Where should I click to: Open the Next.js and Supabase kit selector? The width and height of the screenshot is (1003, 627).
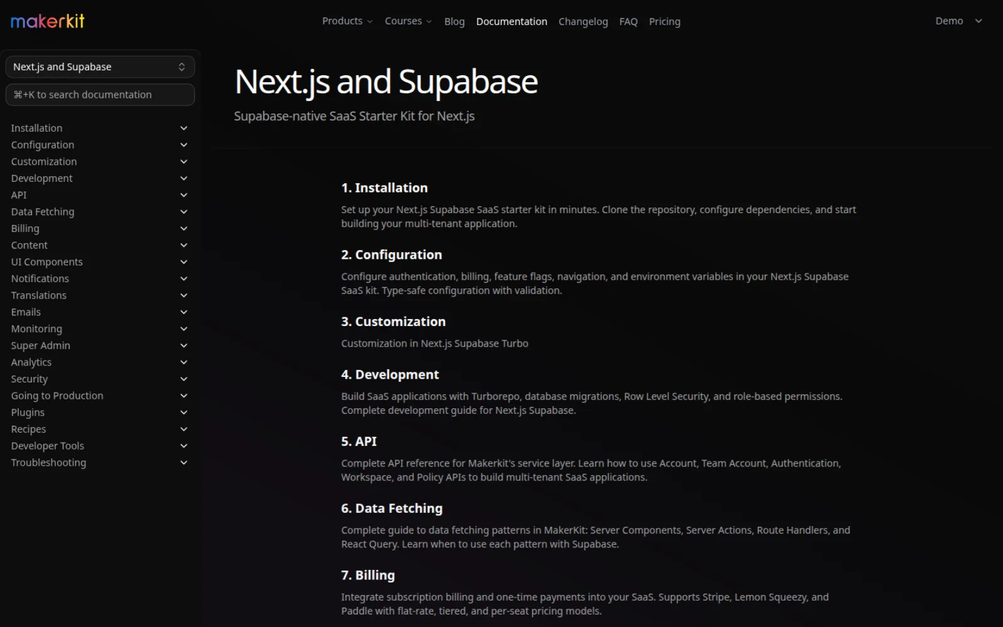click(x=100, y=67)
